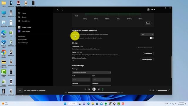
Task: Go forward with the right arrow
Action: 63,10
